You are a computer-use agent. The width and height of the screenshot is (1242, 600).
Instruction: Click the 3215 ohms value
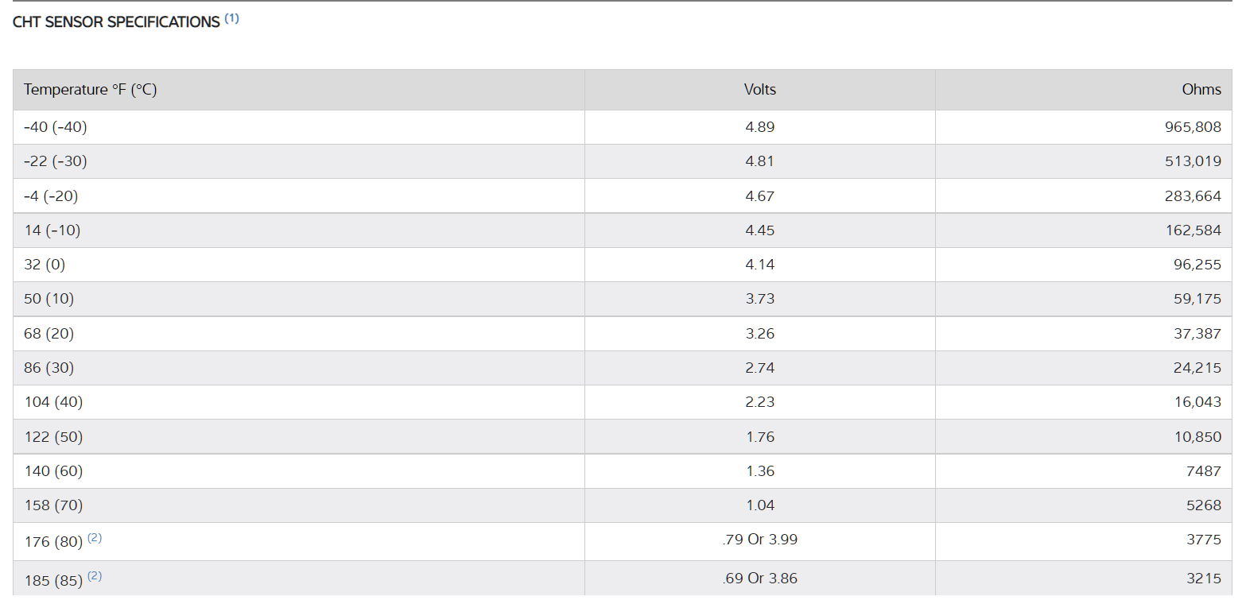(1203, 579)
